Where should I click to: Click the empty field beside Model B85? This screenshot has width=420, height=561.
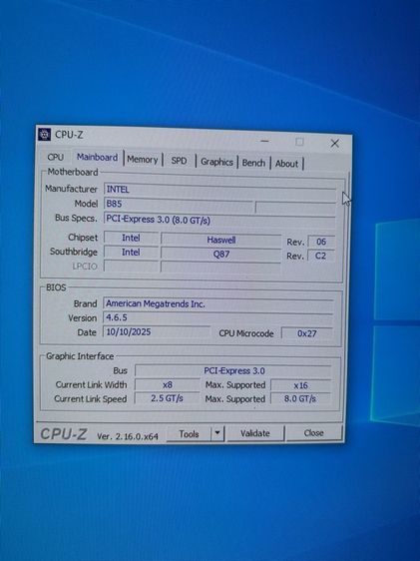click(x=295, y=207)
